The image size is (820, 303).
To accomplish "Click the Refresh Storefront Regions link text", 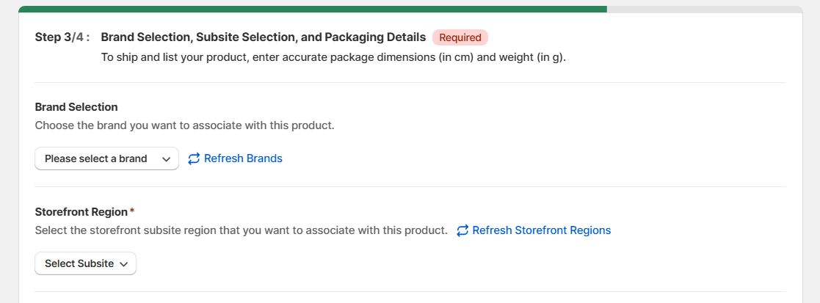I will click(x=541, y=230).
